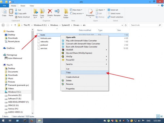164x123 pixels.
Task: Open the Copy to dropdown
Action: [42, 14]
